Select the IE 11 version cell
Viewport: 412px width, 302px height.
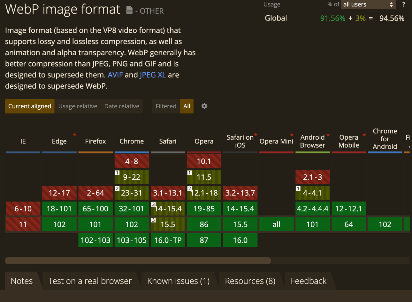[x=23, y=224]
